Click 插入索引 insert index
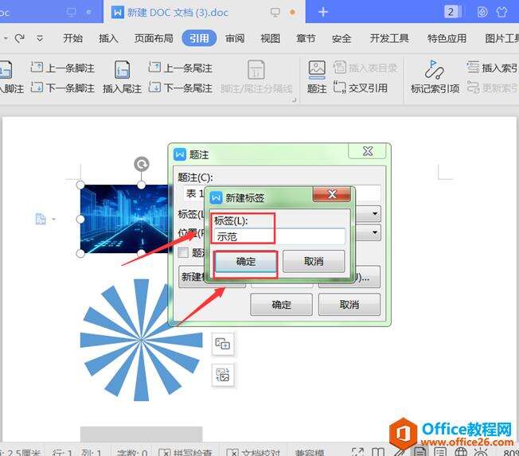 point(493,68)
